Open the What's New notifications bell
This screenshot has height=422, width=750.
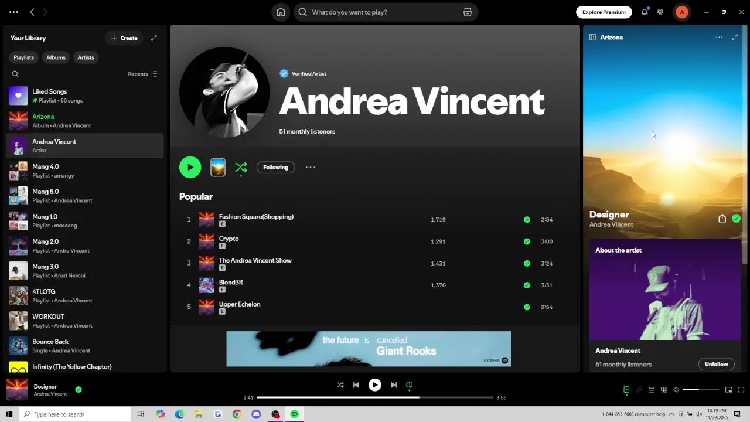click(645, 12)
